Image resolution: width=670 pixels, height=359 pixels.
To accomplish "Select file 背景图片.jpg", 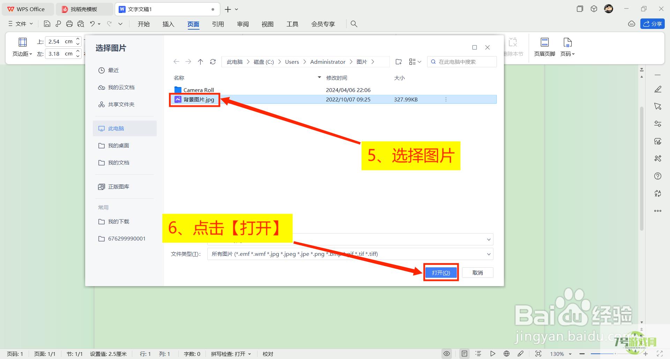I will click(333, 99).
